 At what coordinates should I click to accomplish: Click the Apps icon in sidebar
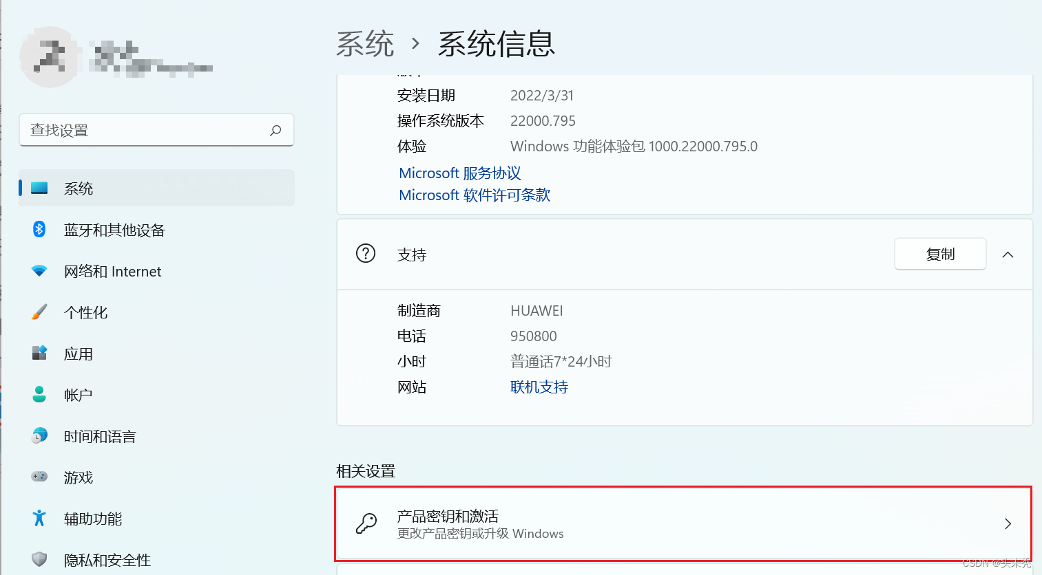click(39, 354)
